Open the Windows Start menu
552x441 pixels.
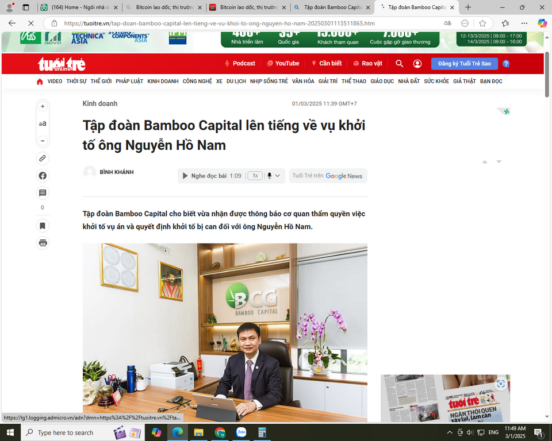(10, 432)
